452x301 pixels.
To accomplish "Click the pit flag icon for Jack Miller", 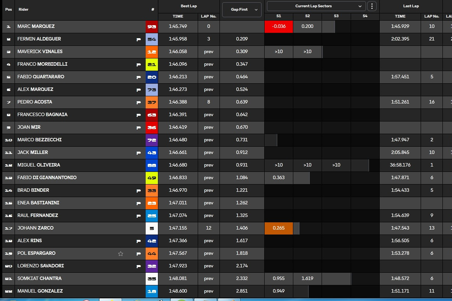I will 139,153.
